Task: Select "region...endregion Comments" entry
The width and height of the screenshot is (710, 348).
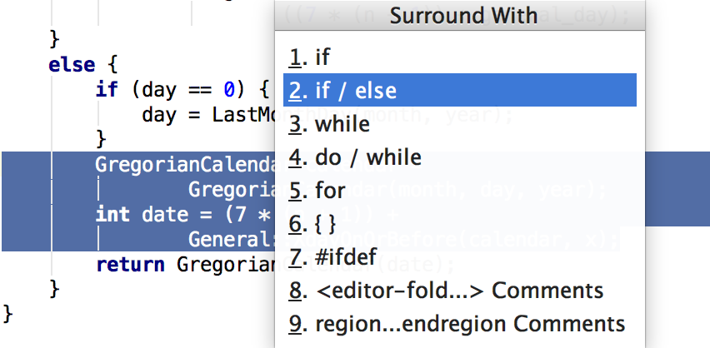Action: pos(457,324)
